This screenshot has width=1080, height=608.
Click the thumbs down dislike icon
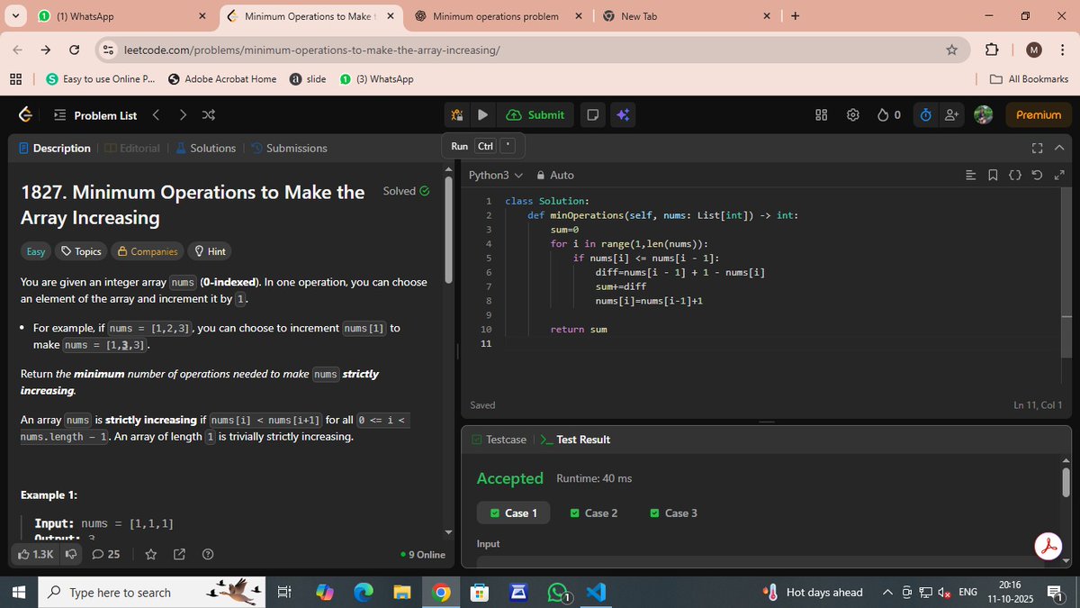(x=71, y=554)
